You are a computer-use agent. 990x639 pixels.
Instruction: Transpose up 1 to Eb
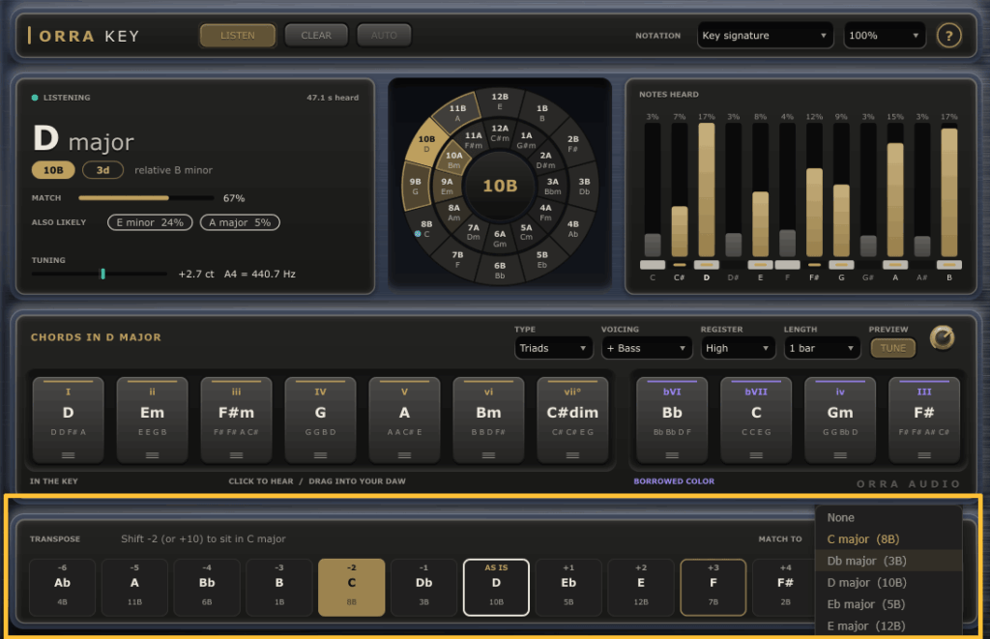coord(568,587)
